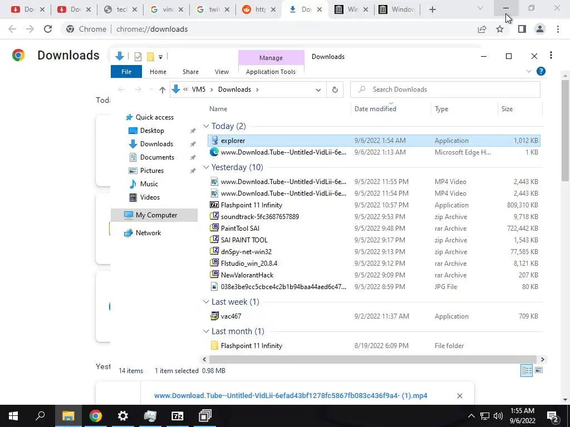570x427 pixels.
Task: Open a new Chrome tab with the plus
Action: click(432, 10)
